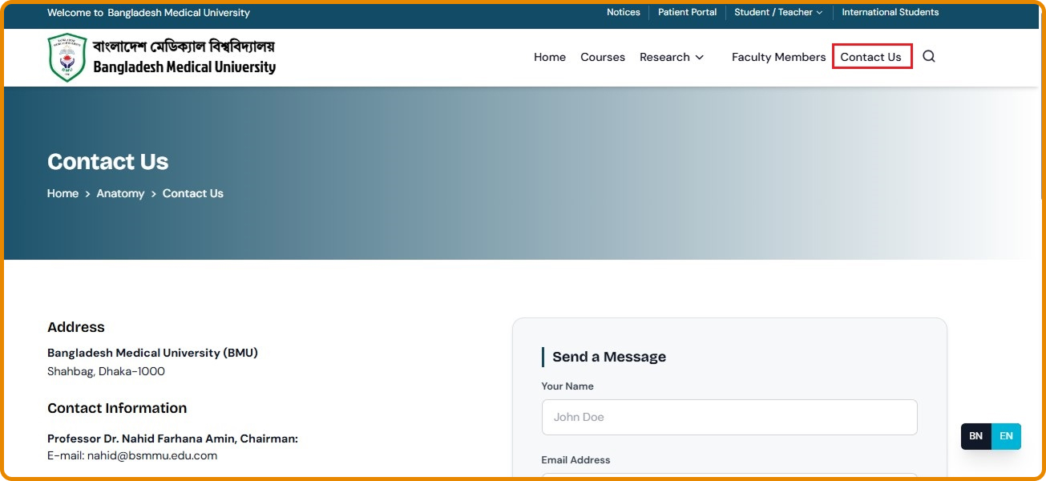This screenshot has height=481, width=1046.
Task: Click the Home breadcrumb link
Action: (63, 193)
